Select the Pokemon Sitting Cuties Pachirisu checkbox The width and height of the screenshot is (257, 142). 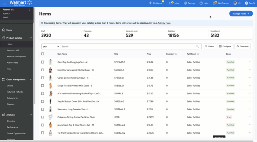point(43,117)
